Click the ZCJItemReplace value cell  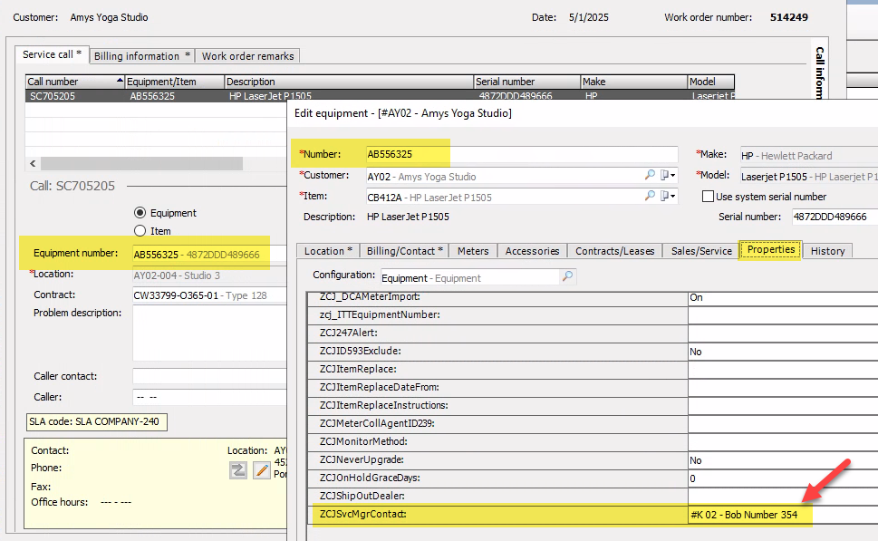click(x=783, y=370)
